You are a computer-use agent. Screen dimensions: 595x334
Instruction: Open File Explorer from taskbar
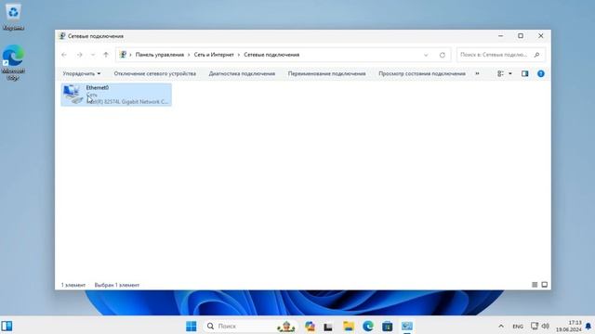tap(349, 326)
